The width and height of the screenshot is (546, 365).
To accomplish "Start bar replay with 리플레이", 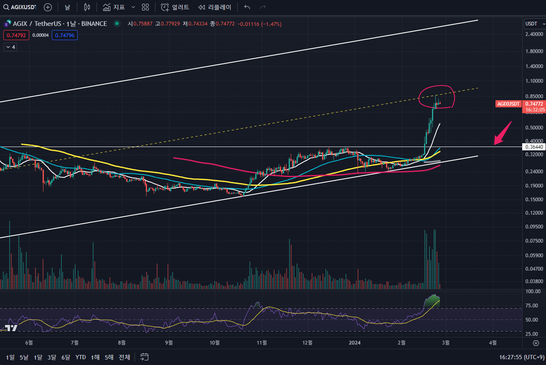I will pos(215,7).
